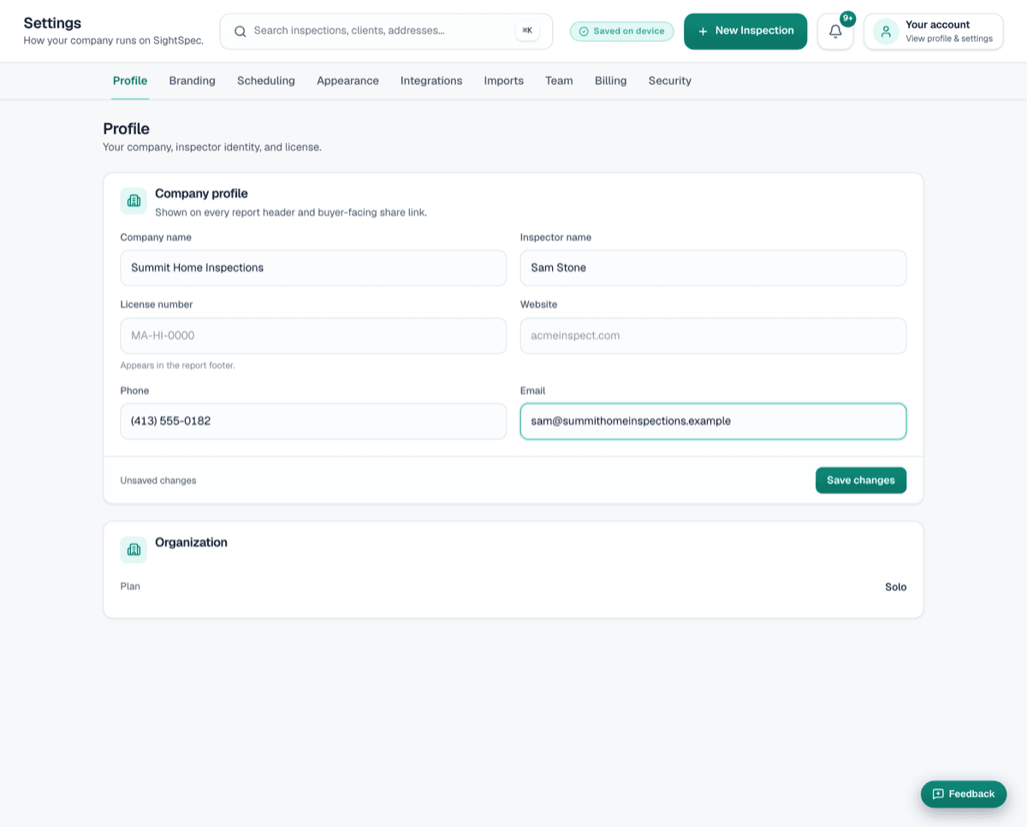This screenshot has width=1027, height=827.
Task: Open notifications bell icon
Action: coord(835,32)
